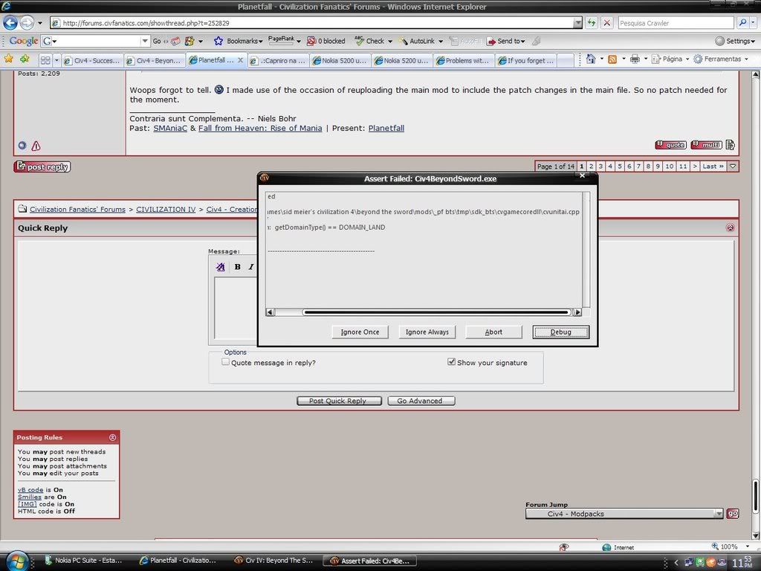Image resolution: width=761 pixels, height=571 pixels.
Task: Open the Forum Jump Civ4 Modpacks dropdown
Action: [x=624, y=514]
